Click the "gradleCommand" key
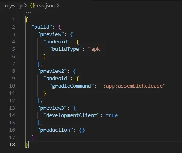182x153 pixels. (71, 86)
